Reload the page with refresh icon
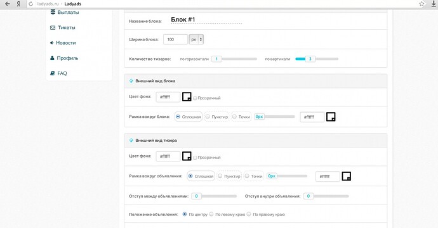 click(x=31, y=4)
